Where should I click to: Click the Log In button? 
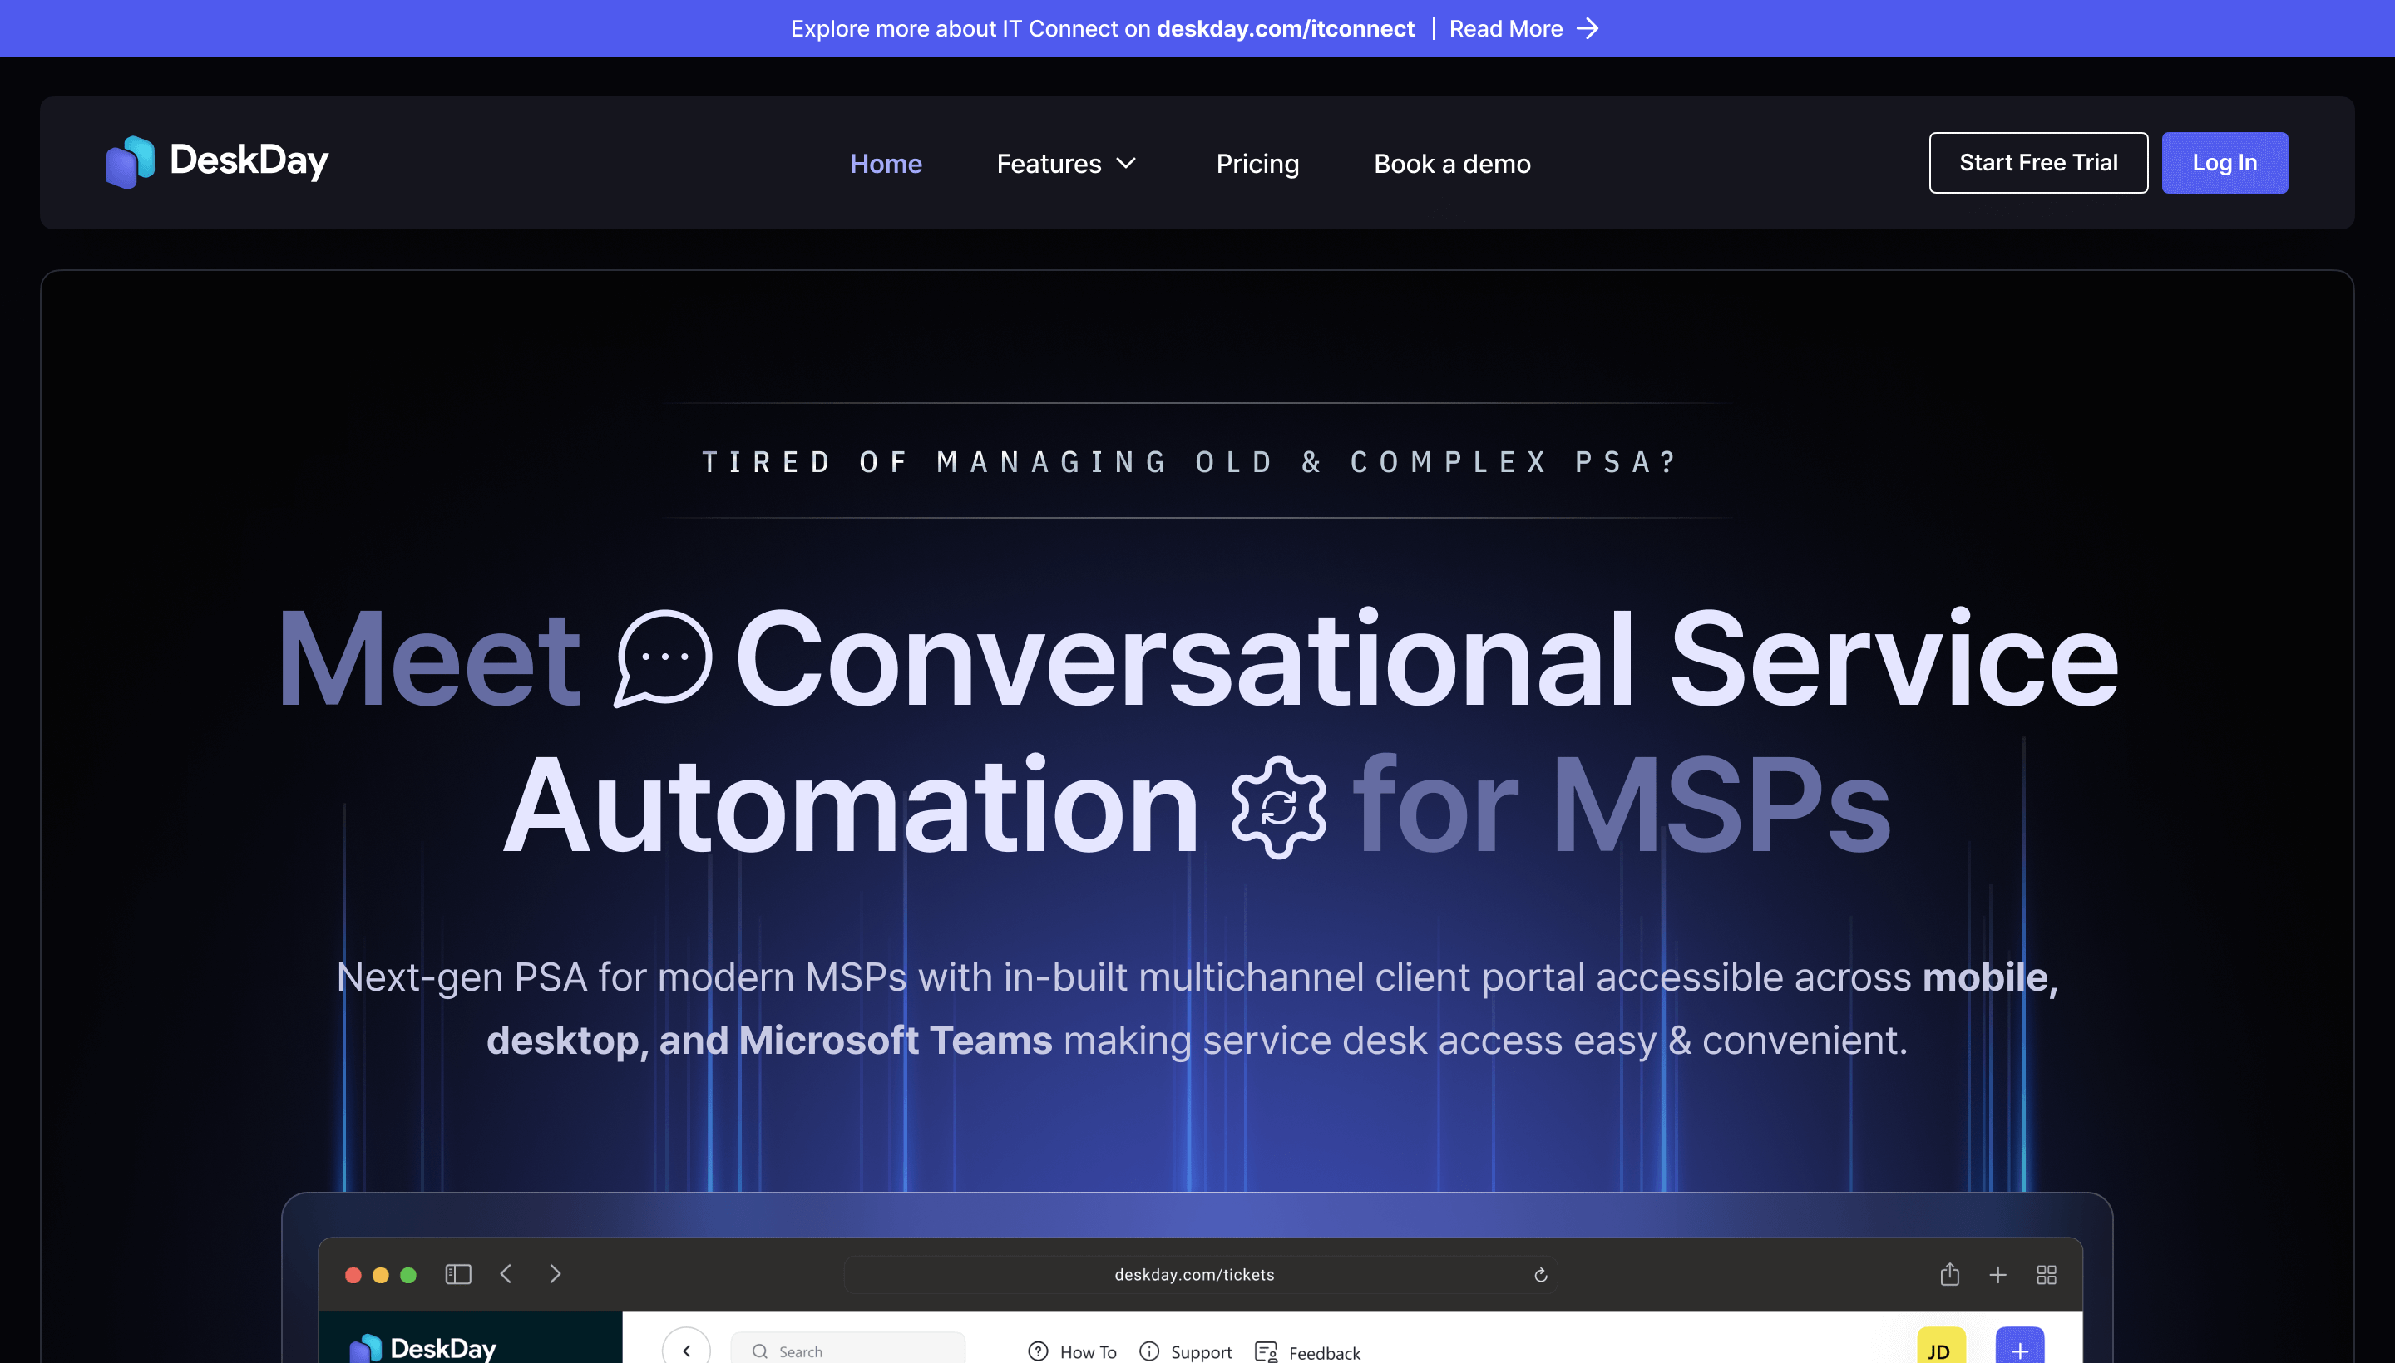click(2225, 162)
